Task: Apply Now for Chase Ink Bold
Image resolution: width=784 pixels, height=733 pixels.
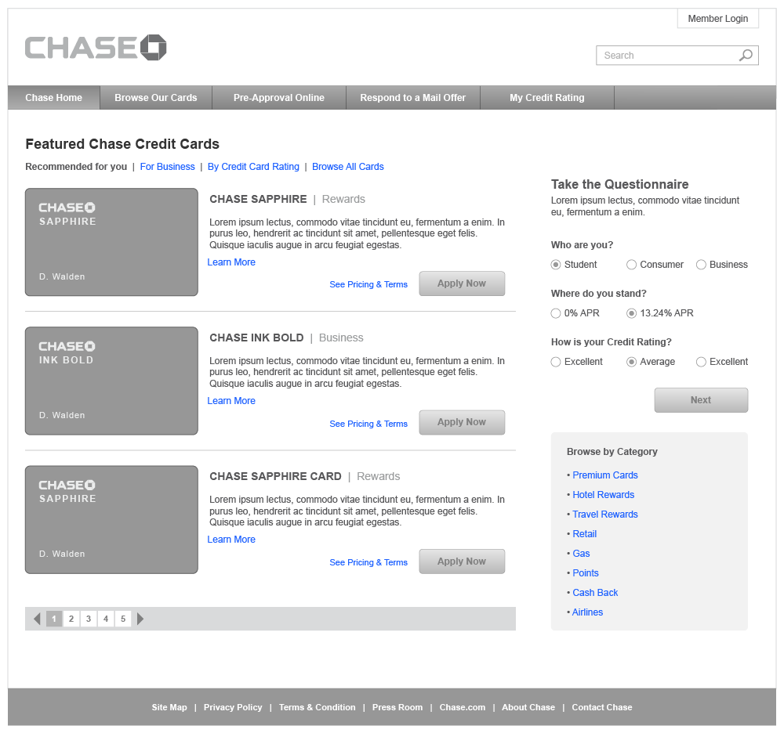Action: point(462,422)
